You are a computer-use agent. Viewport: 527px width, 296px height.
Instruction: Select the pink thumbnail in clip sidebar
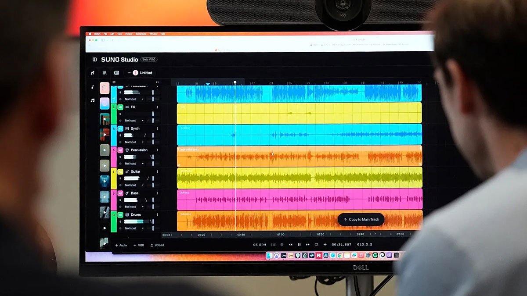[x=105, y=88]
